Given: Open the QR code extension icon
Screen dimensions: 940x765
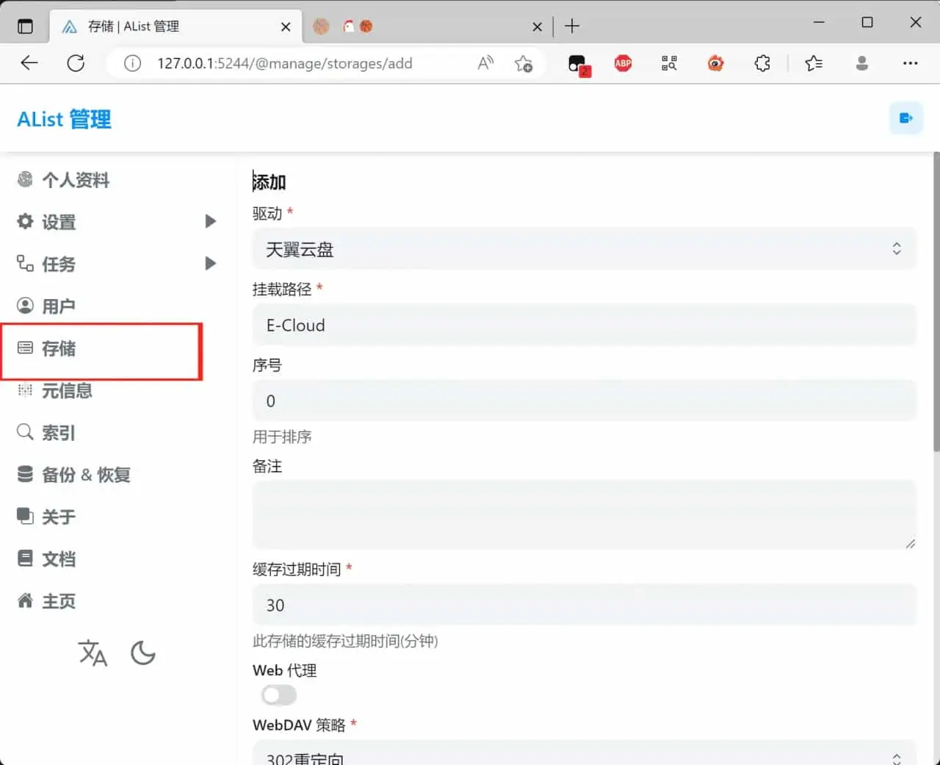Looking at the screenshot, I should pyautogui.click(x=669, y=64).
